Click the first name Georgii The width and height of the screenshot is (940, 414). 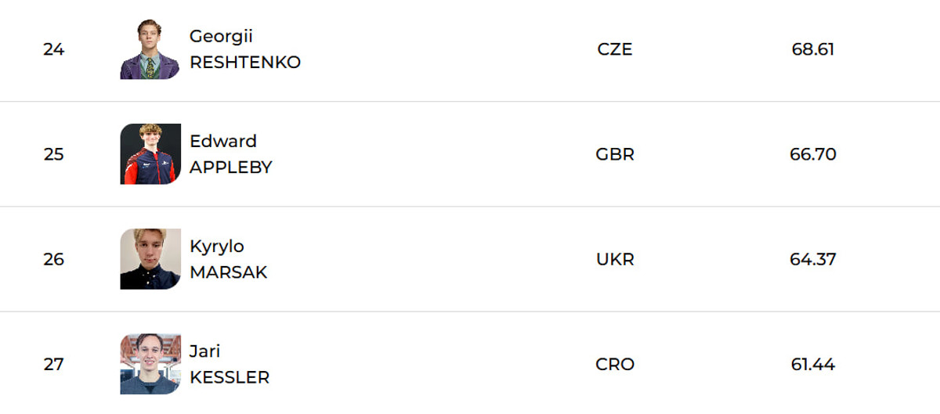[x=221, y=36]
